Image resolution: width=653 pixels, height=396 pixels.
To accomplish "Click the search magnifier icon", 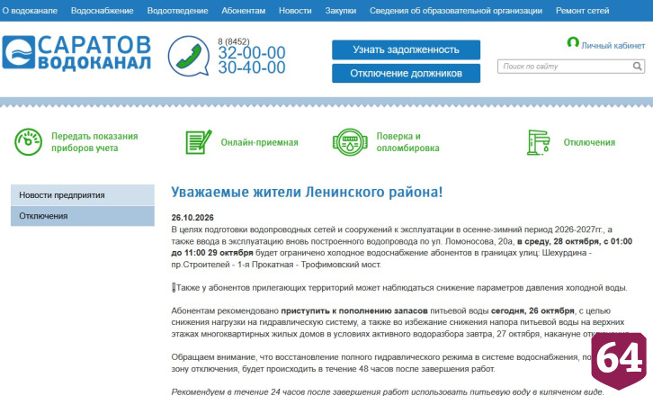I will point(637,67).
